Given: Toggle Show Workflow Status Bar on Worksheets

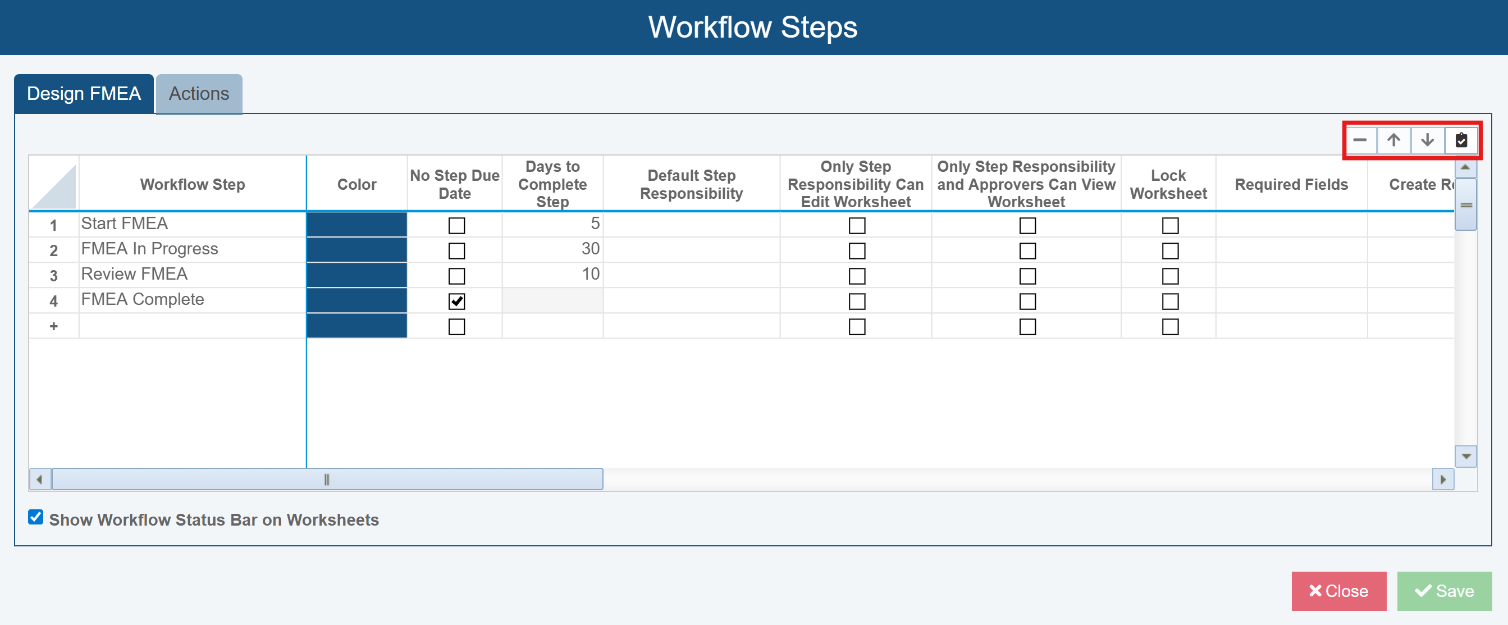Looking at the screenshot, I should [x=36, y=517].
